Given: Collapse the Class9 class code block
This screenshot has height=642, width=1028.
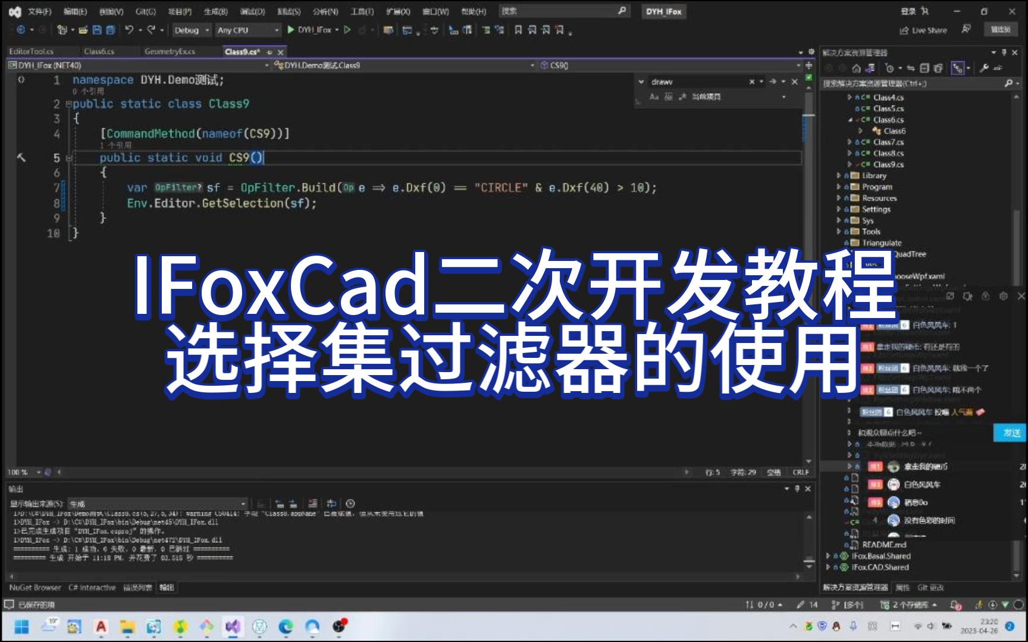Looking at the screenshot, I should (69, 104).
